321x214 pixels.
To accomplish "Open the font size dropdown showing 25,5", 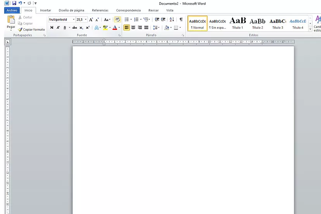I will pyautogui.click(x=86, y=19).
